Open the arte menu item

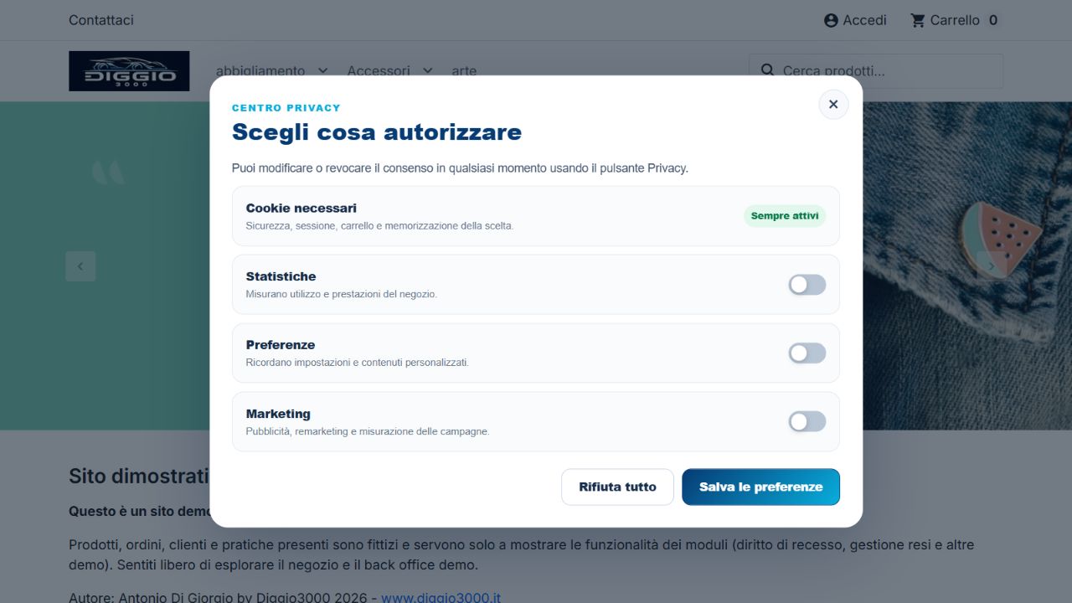[x=464, y=71]
